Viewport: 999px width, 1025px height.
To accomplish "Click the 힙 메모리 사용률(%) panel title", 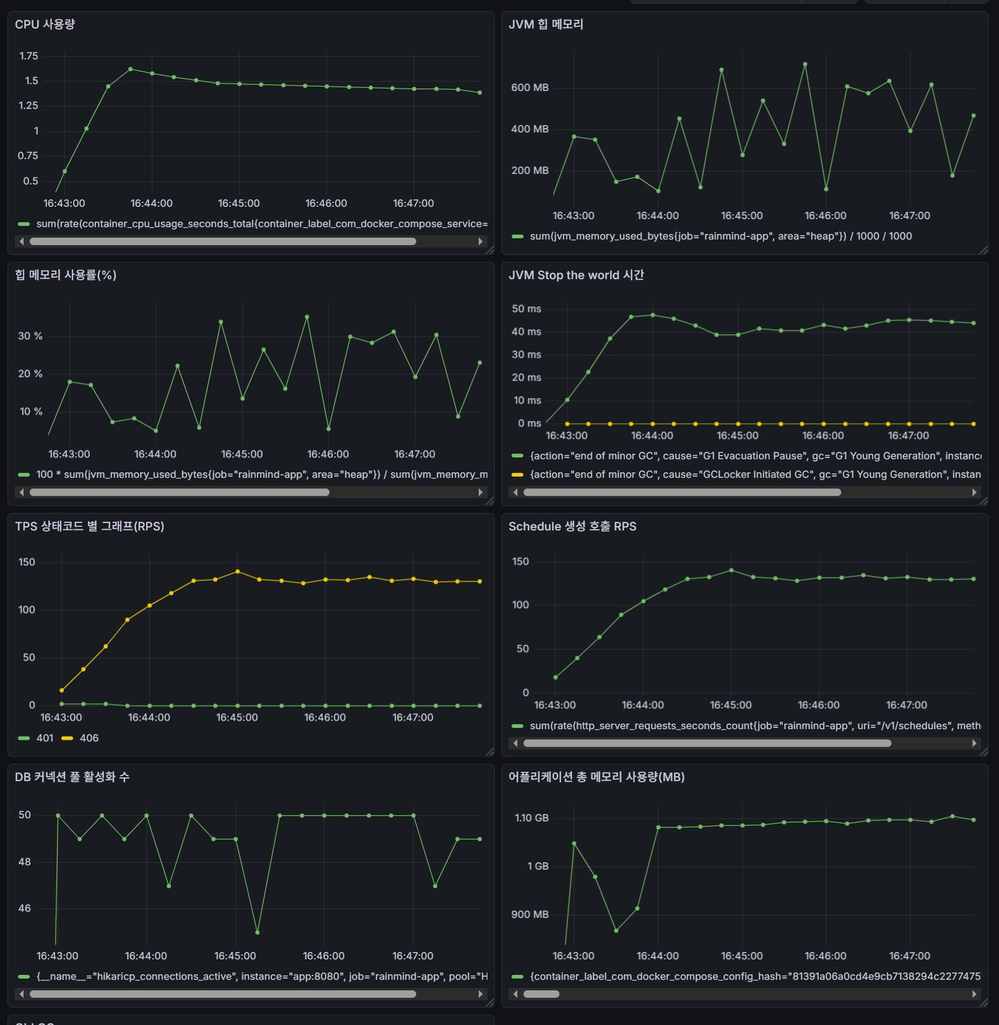I will [66, 275].
